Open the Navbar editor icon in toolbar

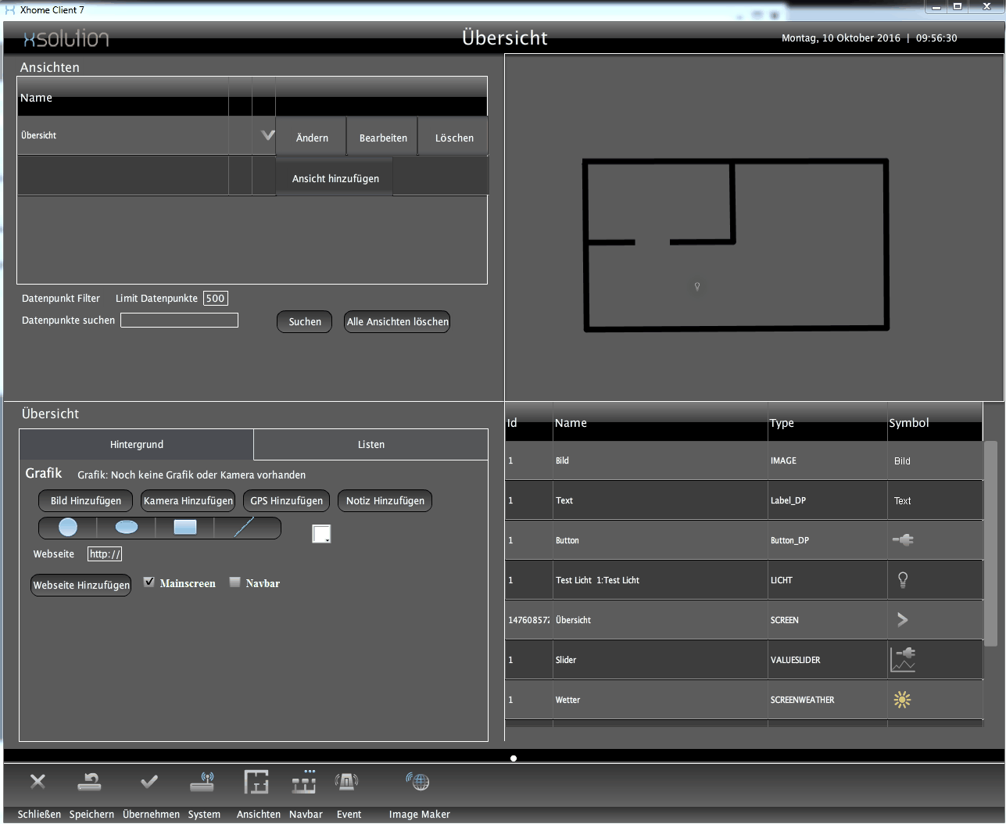pyautogui.click(x=304, y=782)
